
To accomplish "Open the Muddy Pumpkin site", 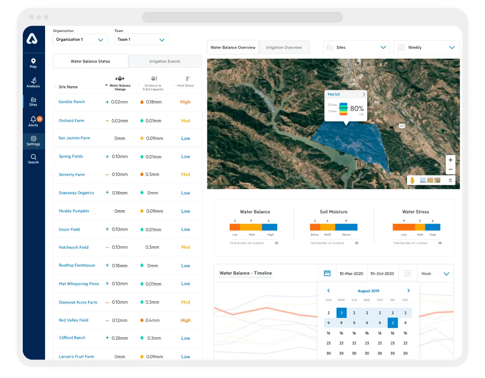I will tap(74, 211).
